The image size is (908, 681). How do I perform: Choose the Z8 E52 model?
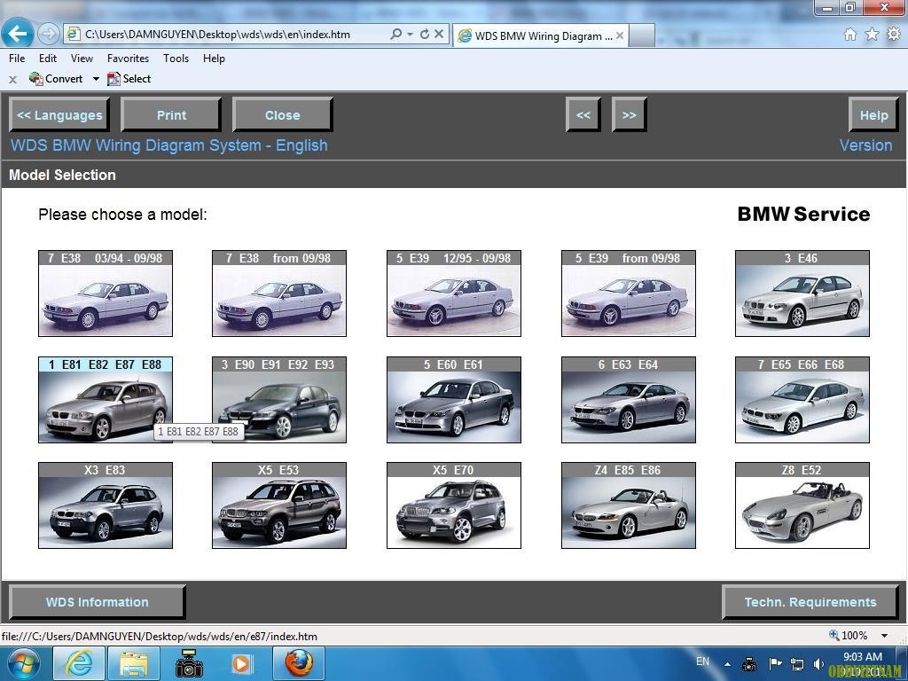[802, 505]
